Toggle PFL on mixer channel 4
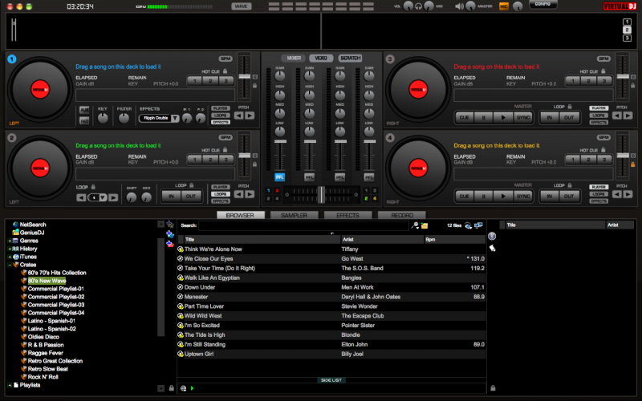This screenshot has height=401, width=642. (369, 177)
